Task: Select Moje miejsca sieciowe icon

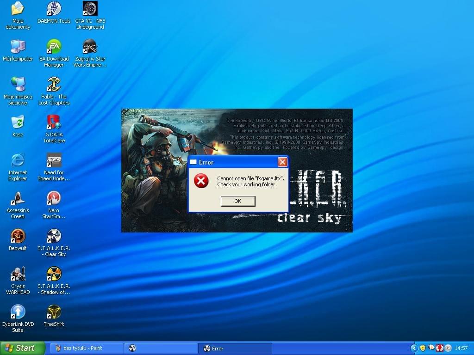Action: point(18,91)
